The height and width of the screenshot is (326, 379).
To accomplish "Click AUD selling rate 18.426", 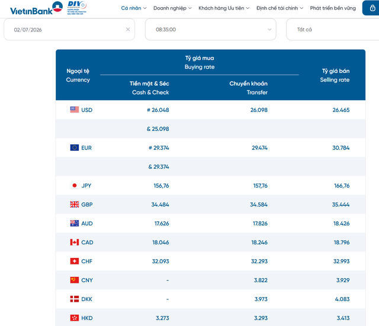I will (x=341, y=224).
